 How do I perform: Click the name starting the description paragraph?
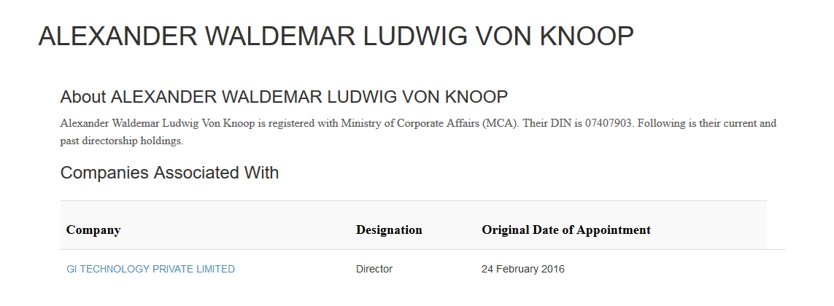157,123
